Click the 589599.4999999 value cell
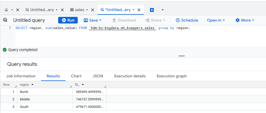The height and width of the screenshot is (113, 266). [x=89, y=92]
